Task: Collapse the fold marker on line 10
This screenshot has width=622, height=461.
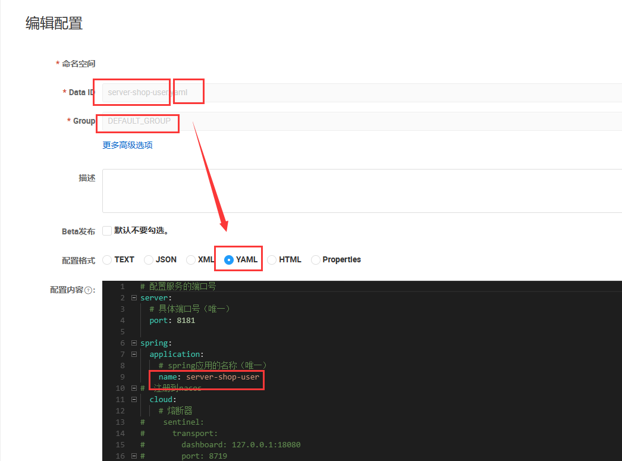Action: (134, 388)
